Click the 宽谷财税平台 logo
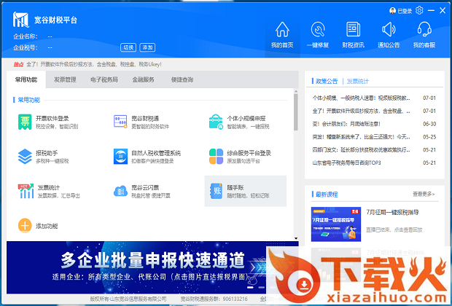 tap(20, 20)
